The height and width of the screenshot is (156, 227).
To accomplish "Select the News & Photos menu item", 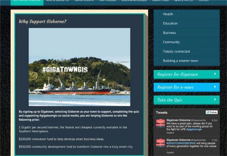I will 182,1.
